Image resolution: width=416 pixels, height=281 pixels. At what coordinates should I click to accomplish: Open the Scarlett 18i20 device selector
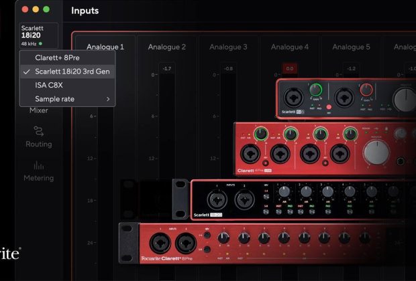pyautogui.click(x=39, y=35)
